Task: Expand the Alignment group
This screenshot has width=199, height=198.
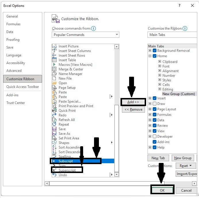Action: pos(160,70)
